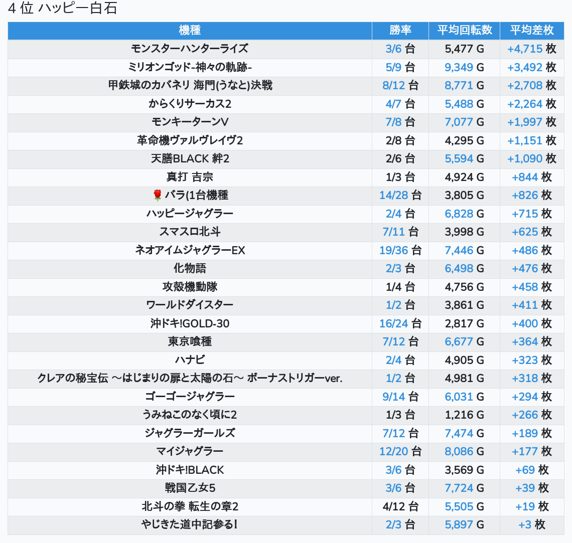Click the やじきた道中記参る! machine name
Image resolution: width=572 pixels, height=543 pixels.
(x=190, y=525)
